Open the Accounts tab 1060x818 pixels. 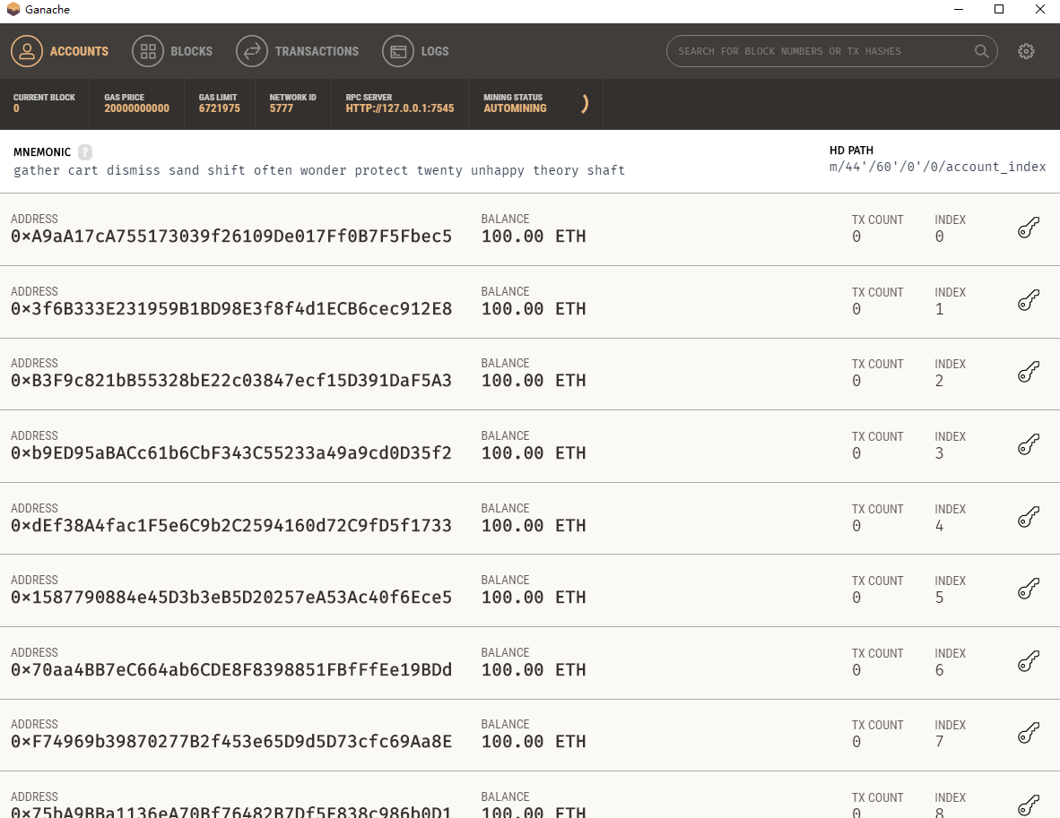(59, 51)
